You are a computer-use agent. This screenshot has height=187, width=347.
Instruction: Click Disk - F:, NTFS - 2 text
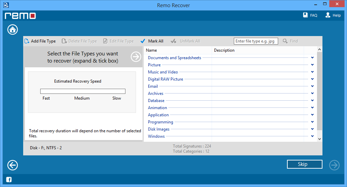pyautogui.click(x=46, y=148)
